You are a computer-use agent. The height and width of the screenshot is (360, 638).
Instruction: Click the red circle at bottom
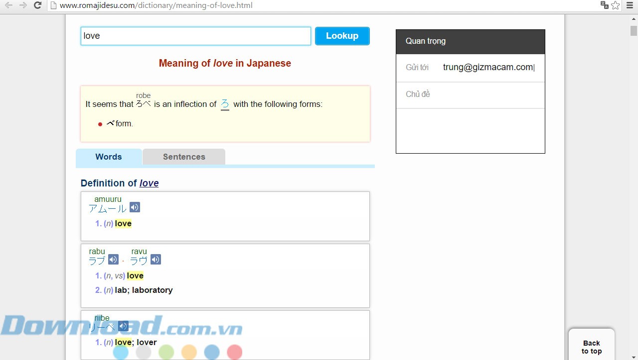coord(234,352)
